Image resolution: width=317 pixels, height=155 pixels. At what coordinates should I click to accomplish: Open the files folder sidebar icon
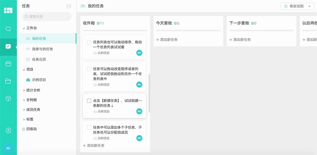[8, 81]
